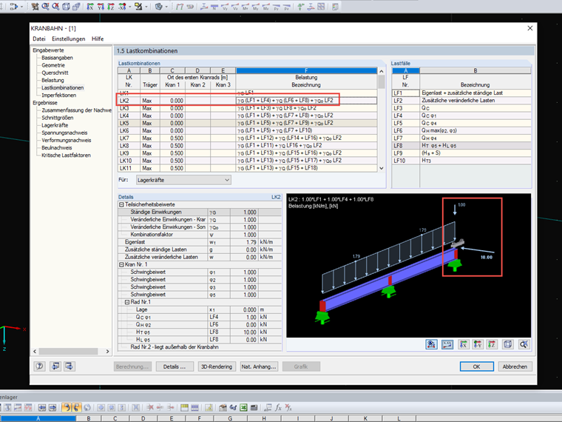Click the Nat. Anhang... button
562x422 pixels.
coord(259,366)
